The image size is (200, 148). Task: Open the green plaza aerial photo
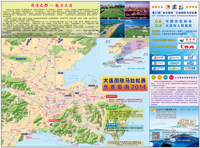pos(112,10)
